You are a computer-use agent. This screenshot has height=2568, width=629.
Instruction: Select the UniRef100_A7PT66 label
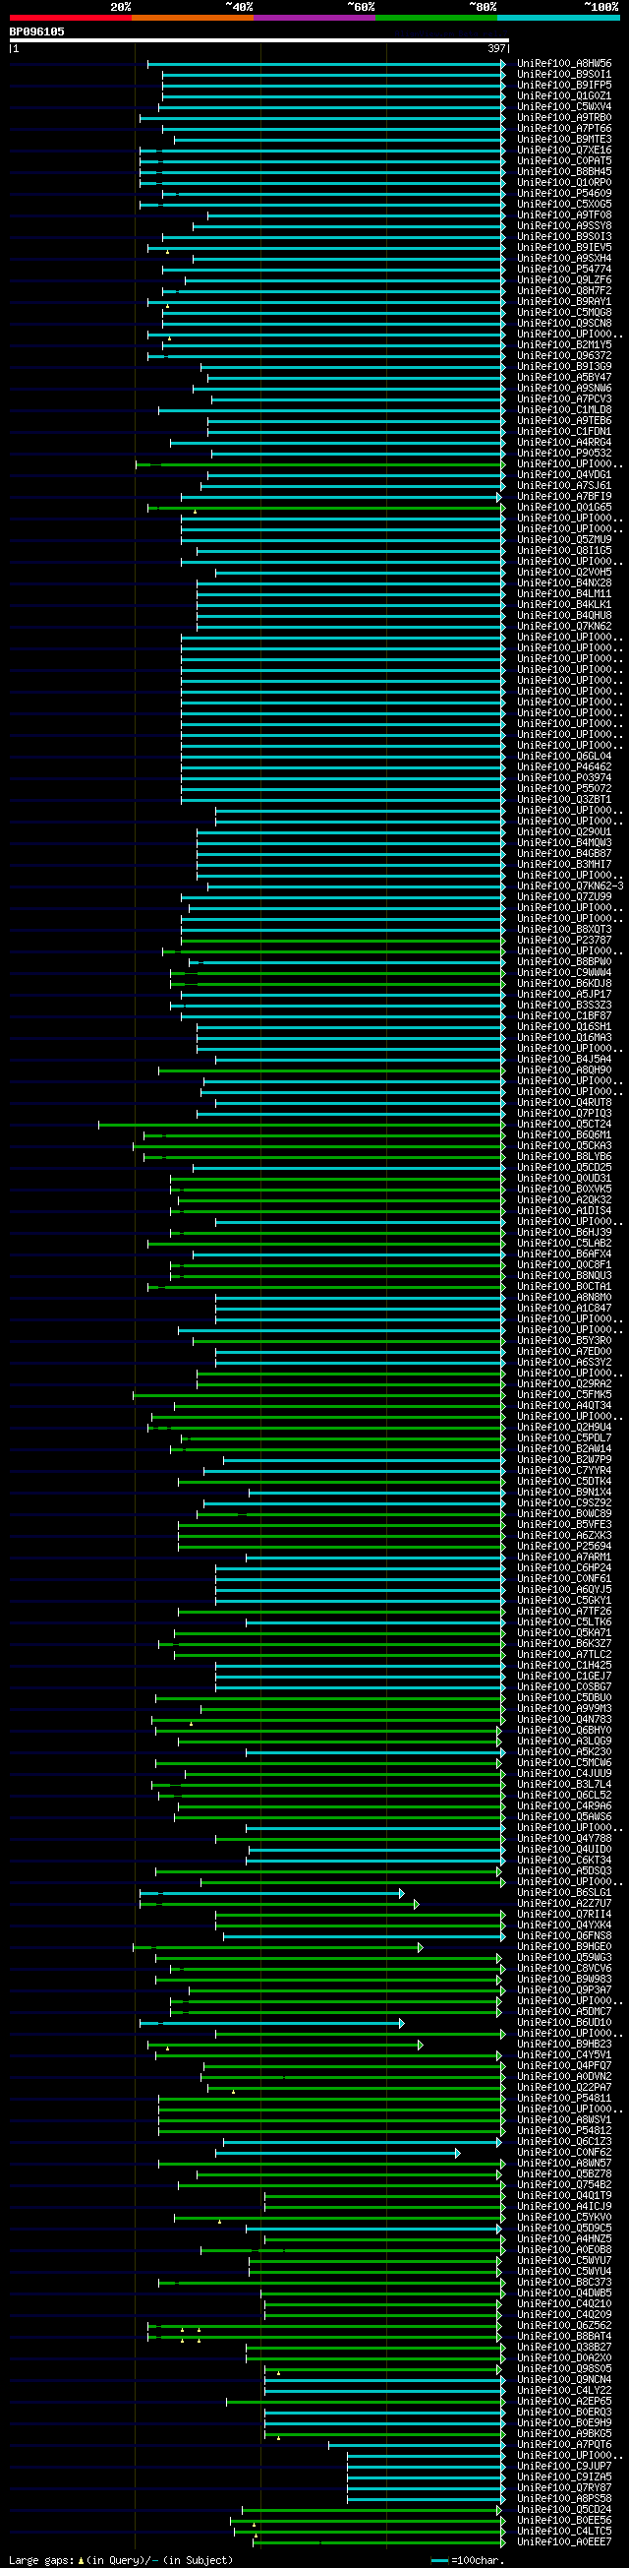pos(564,129)
